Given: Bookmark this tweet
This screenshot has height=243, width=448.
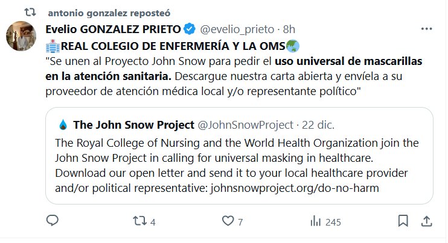Looking at the screenshot, I should pyautogui.click(x=403, y=221).
